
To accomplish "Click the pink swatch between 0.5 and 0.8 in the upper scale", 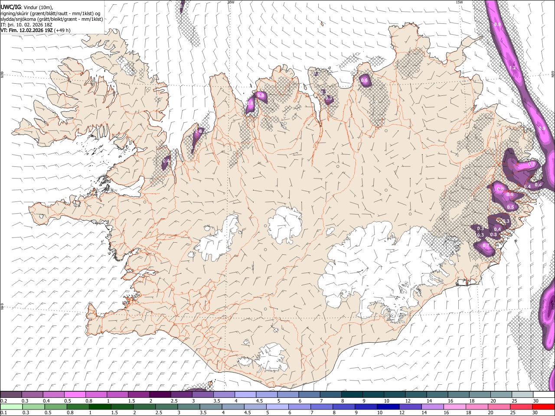I will pos(75,394).
